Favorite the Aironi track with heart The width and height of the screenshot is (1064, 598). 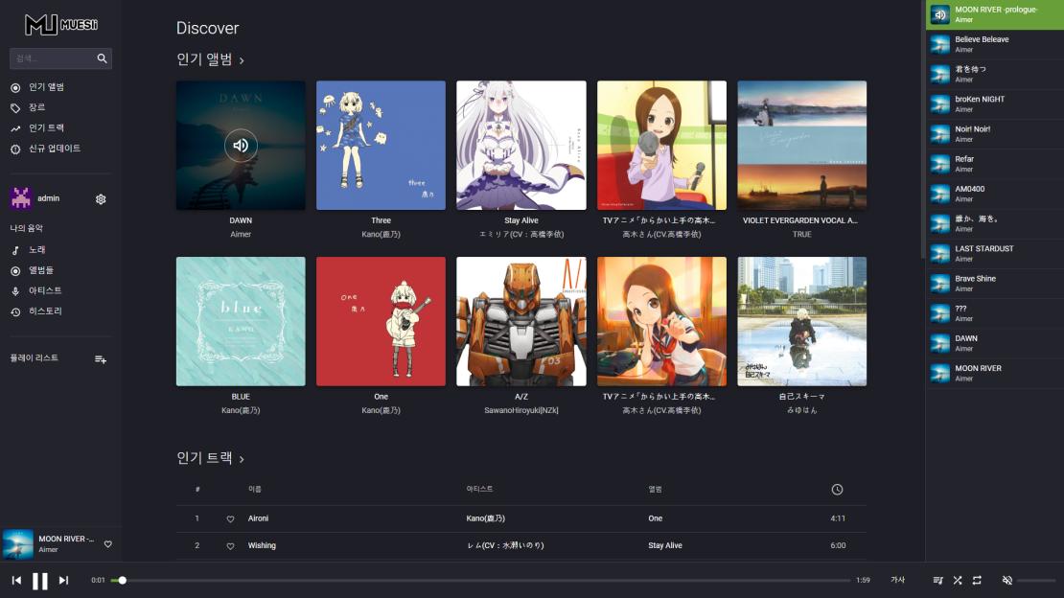[231, 519]
